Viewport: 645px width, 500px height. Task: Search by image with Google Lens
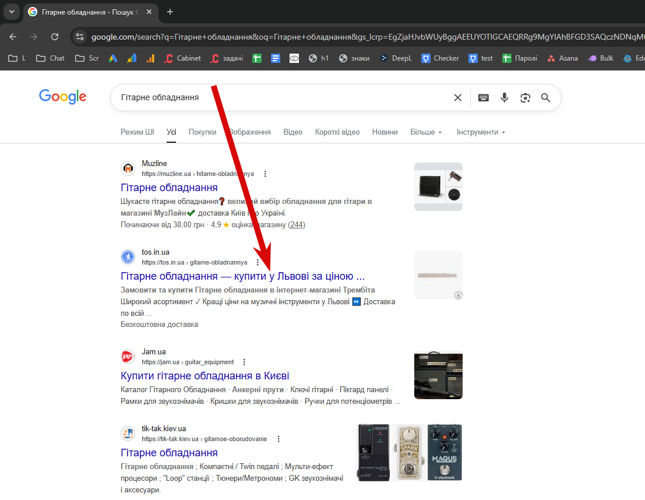(x=526, y=97)
